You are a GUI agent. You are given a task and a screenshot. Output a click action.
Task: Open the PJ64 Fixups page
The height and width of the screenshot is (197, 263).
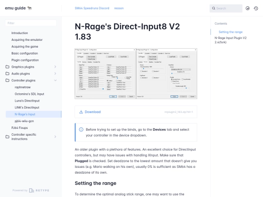(x=19, y=127)
